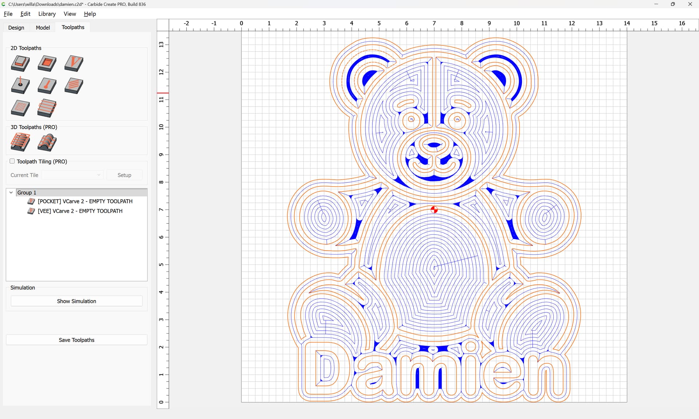The height and width of the screenshot is (419, 699).
Task: Click the hatched square toolpath icon
Action: [20, 108]
